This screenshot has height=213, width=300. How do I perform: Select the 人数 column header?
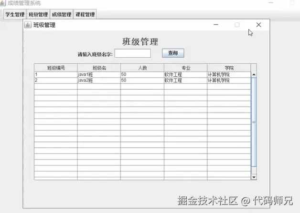pyautogui.click(x=142, y=68)
